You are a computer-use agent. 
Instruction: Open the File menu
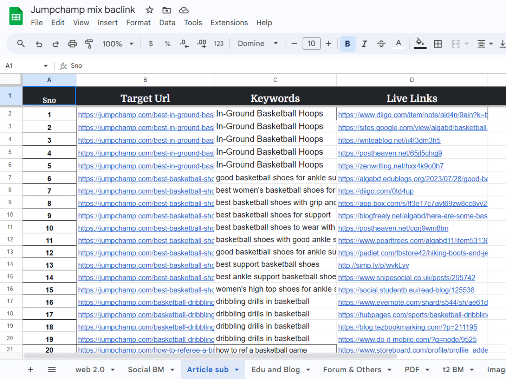pyautogui.click(x=37, y=23)
